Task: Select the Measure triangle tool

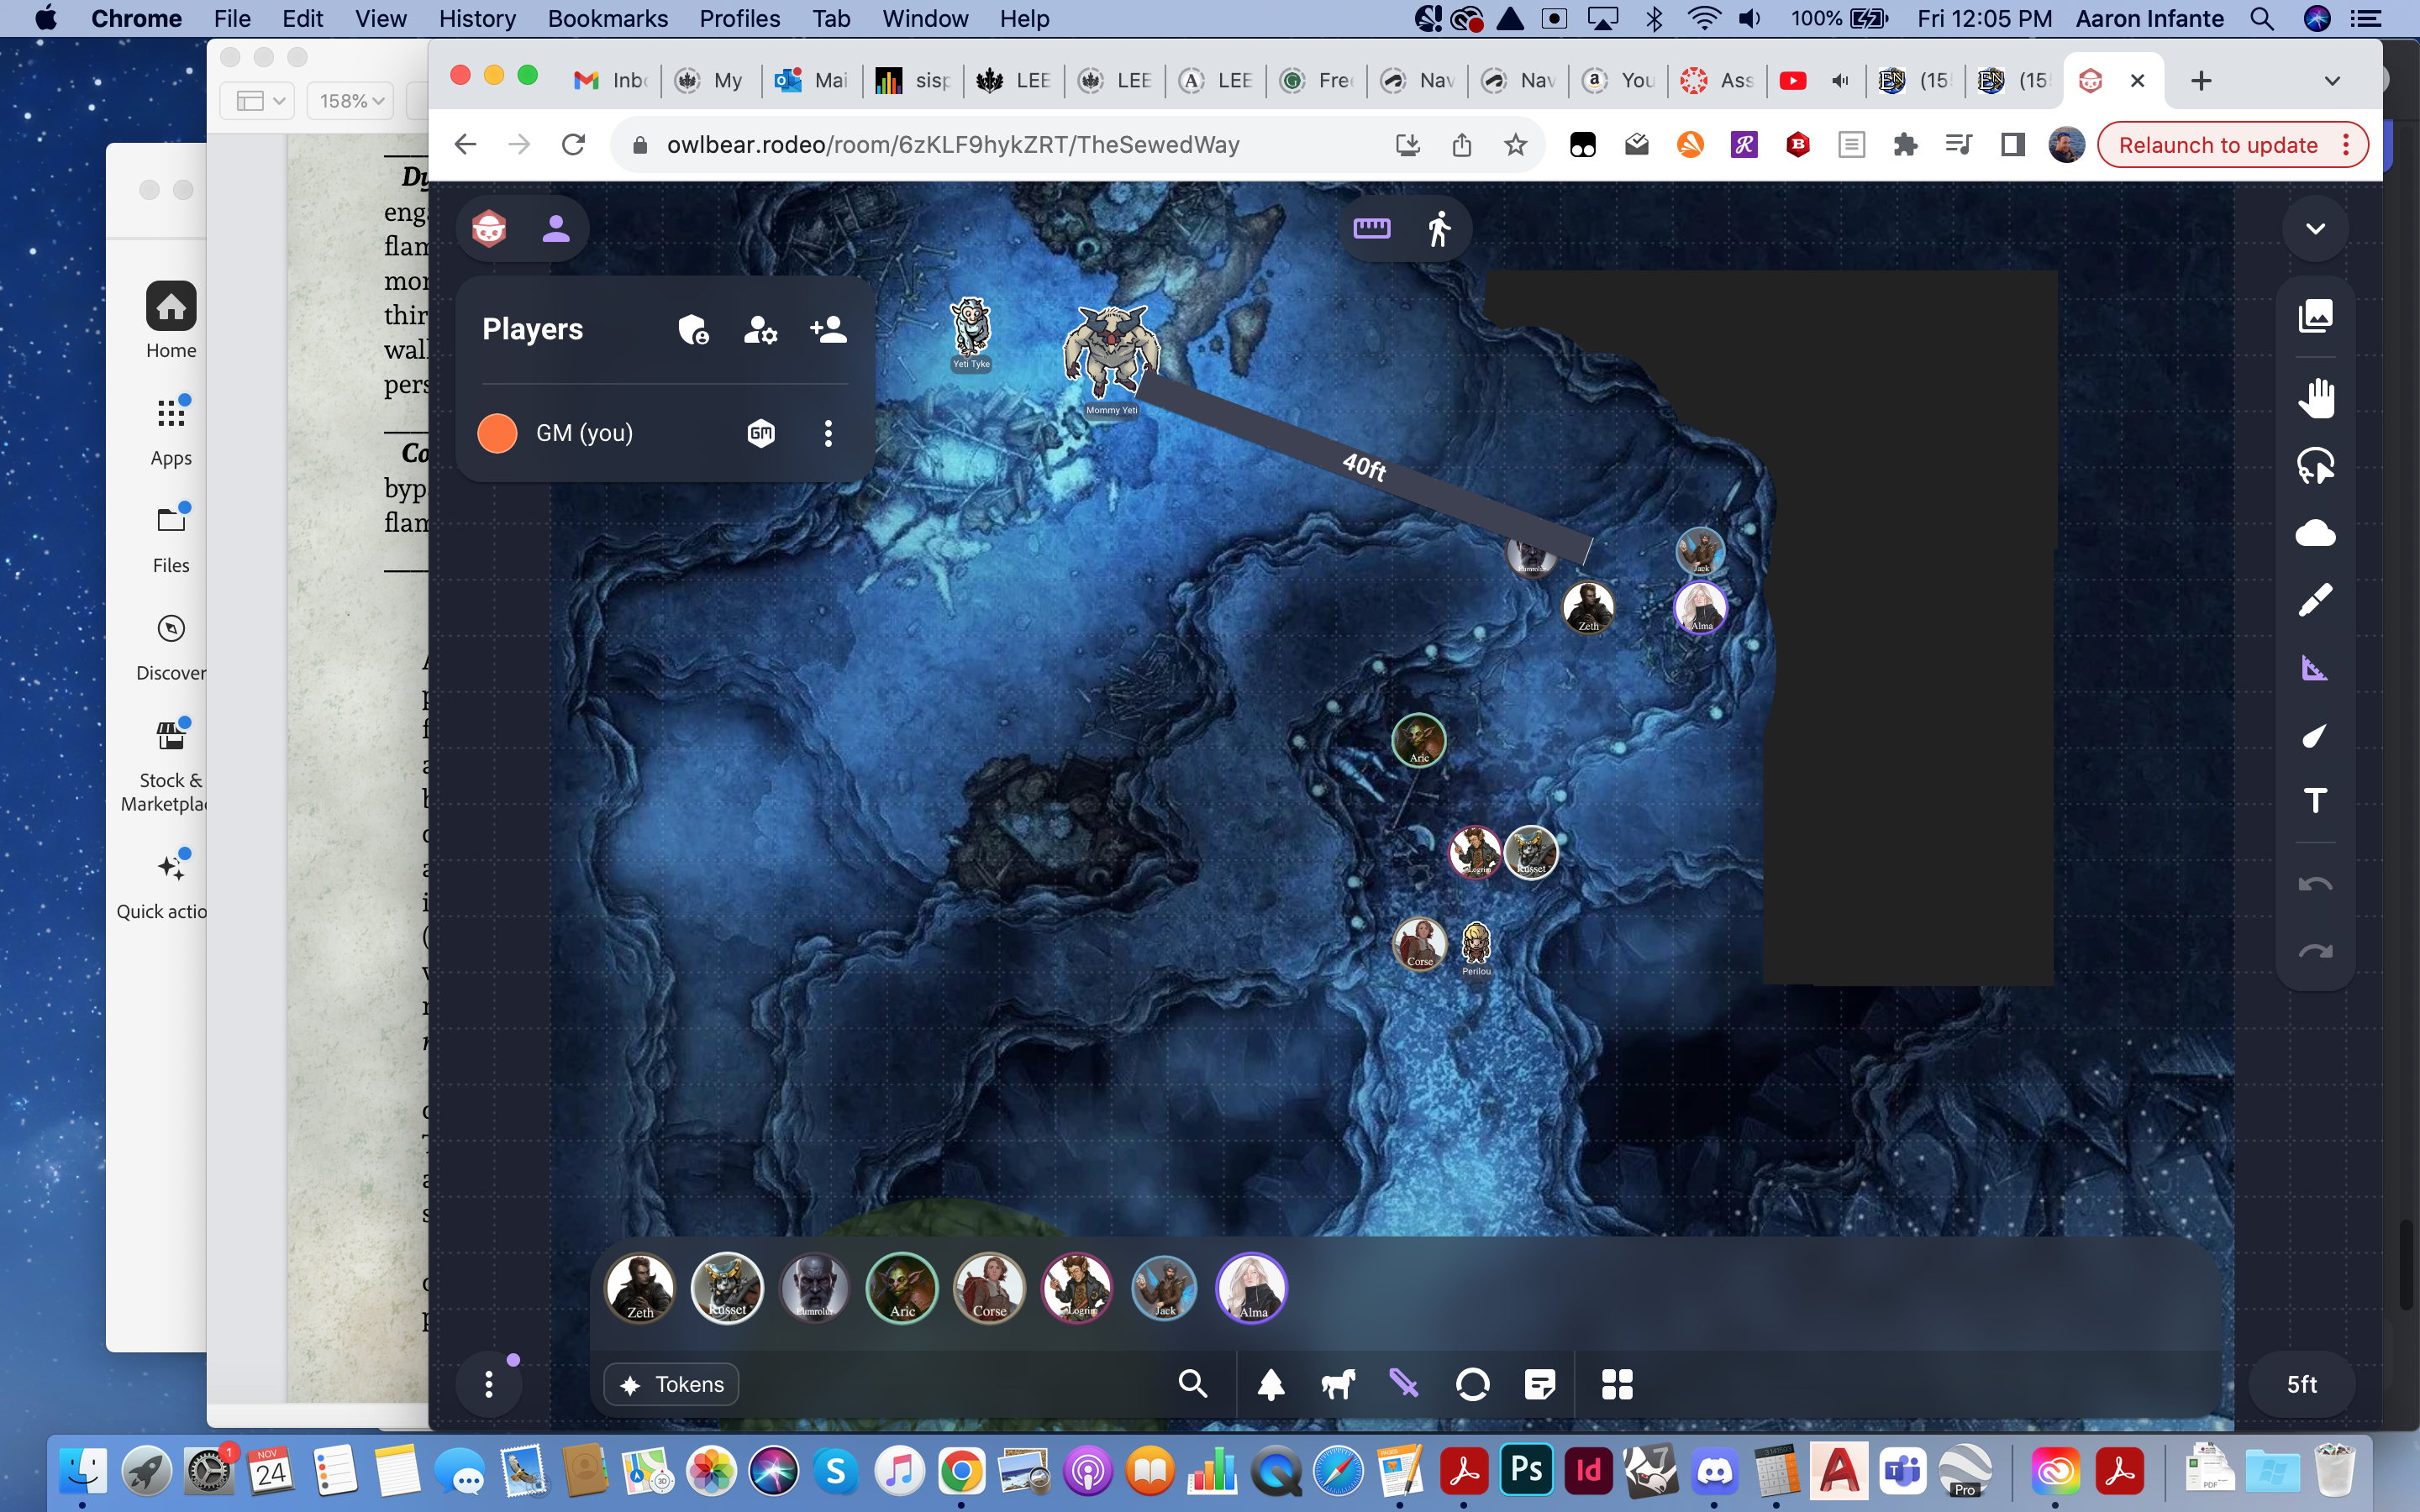Action: click(2315, 667)
